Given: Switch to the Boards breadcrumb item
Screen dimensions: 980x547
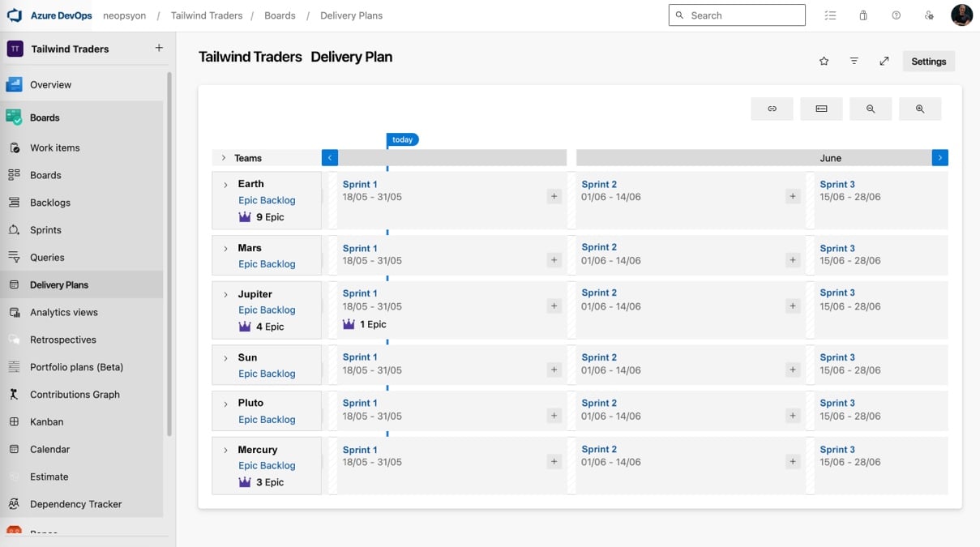Looking at the screenshot, I should point(280,15).
